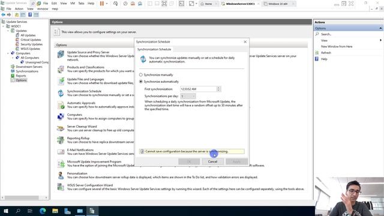Expand View submenu in Actions pane

380,40
